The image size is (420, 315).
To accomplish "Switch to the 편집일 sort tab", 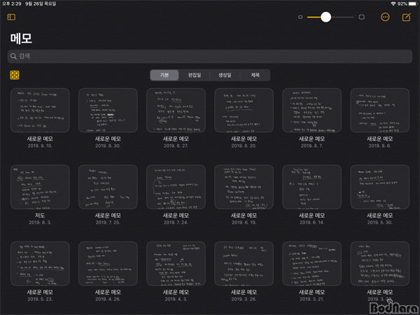I will (x=194, y=75).
